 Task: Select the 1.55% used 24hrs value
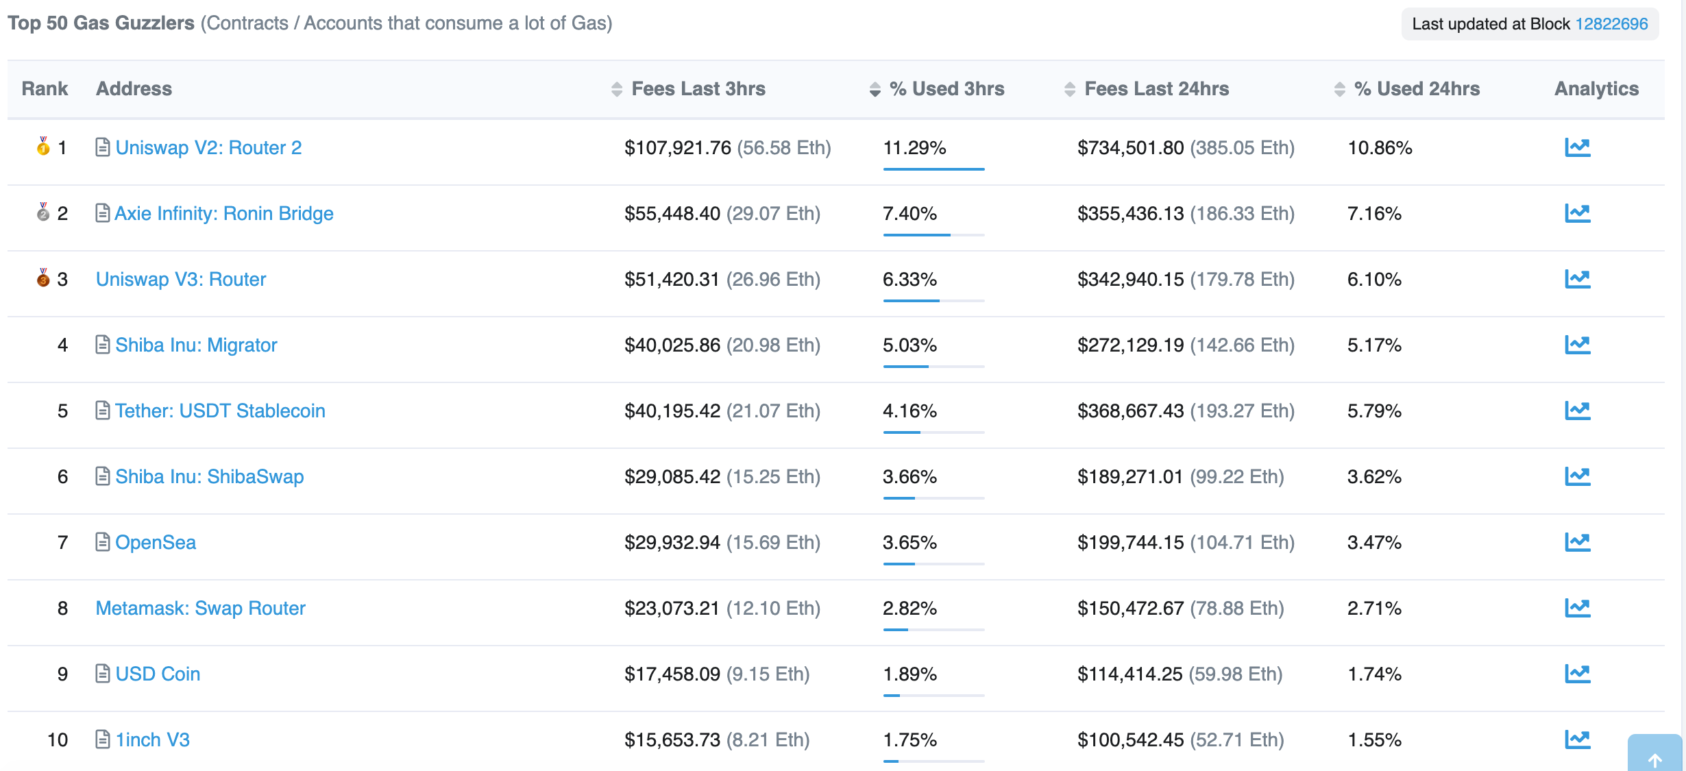(1374, 739)
